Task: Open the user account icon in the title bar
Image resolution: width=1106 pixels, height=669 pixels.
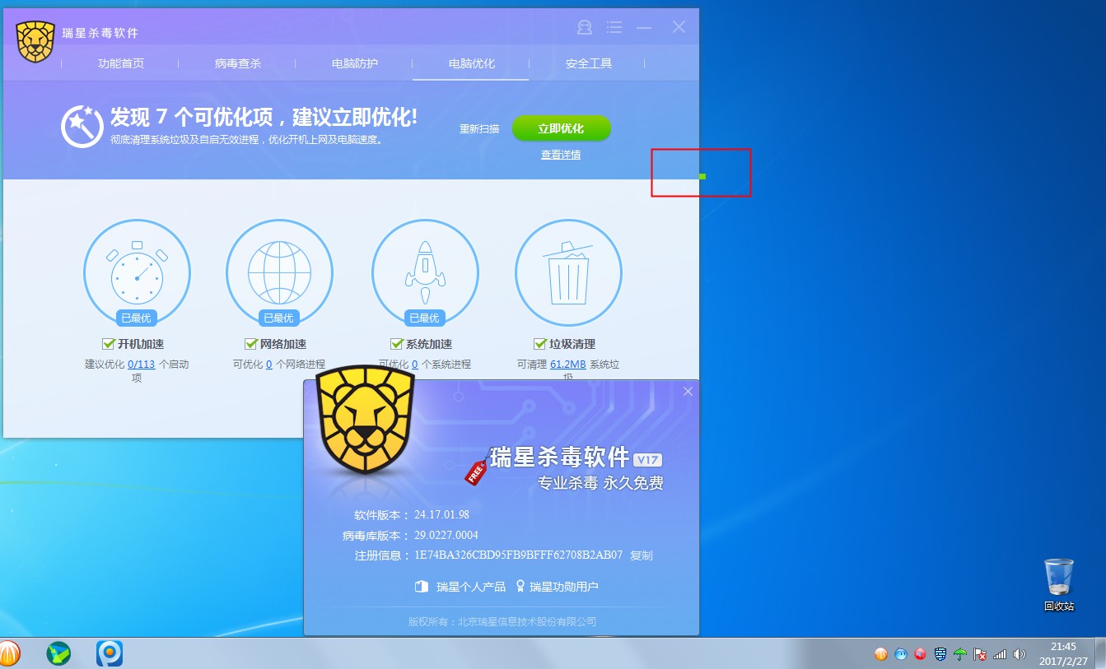Action: [x=585, y=27]
